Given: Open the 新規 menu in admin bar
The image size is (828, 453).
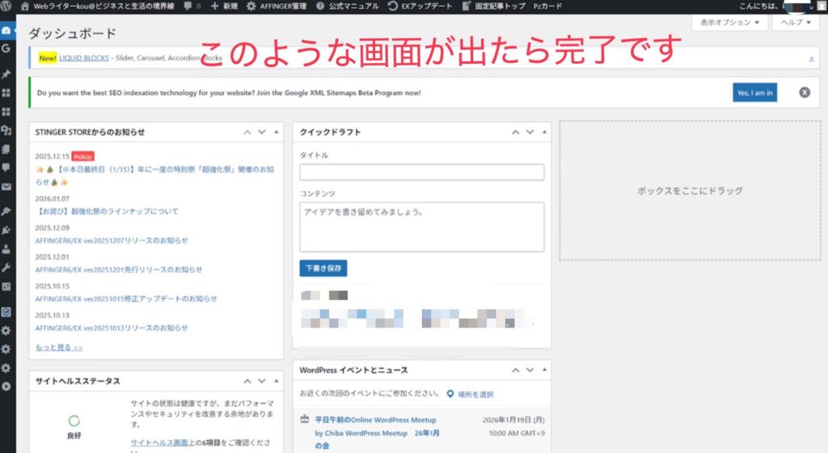Looking at the screenshot, I should click(x=224, y=6).
